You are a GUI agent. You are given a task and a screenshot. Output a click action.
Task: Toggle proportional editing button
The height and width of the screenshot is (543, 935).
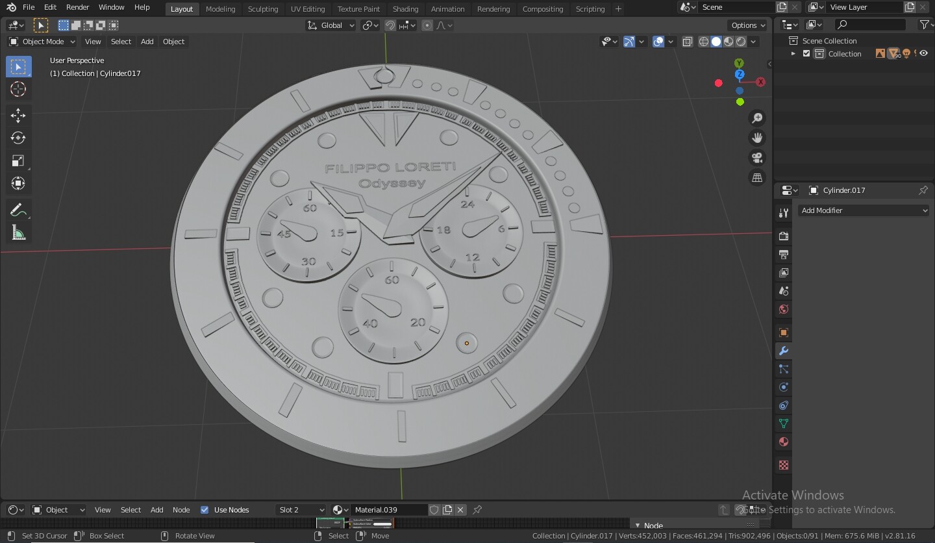coord(427,25)
